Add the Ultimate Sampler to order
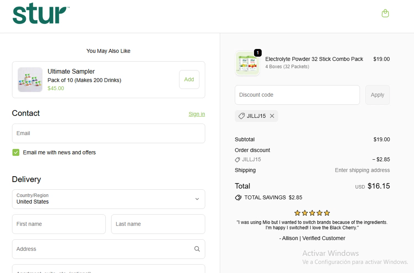Screen dimensions: 414x273 tap(189, 80)
